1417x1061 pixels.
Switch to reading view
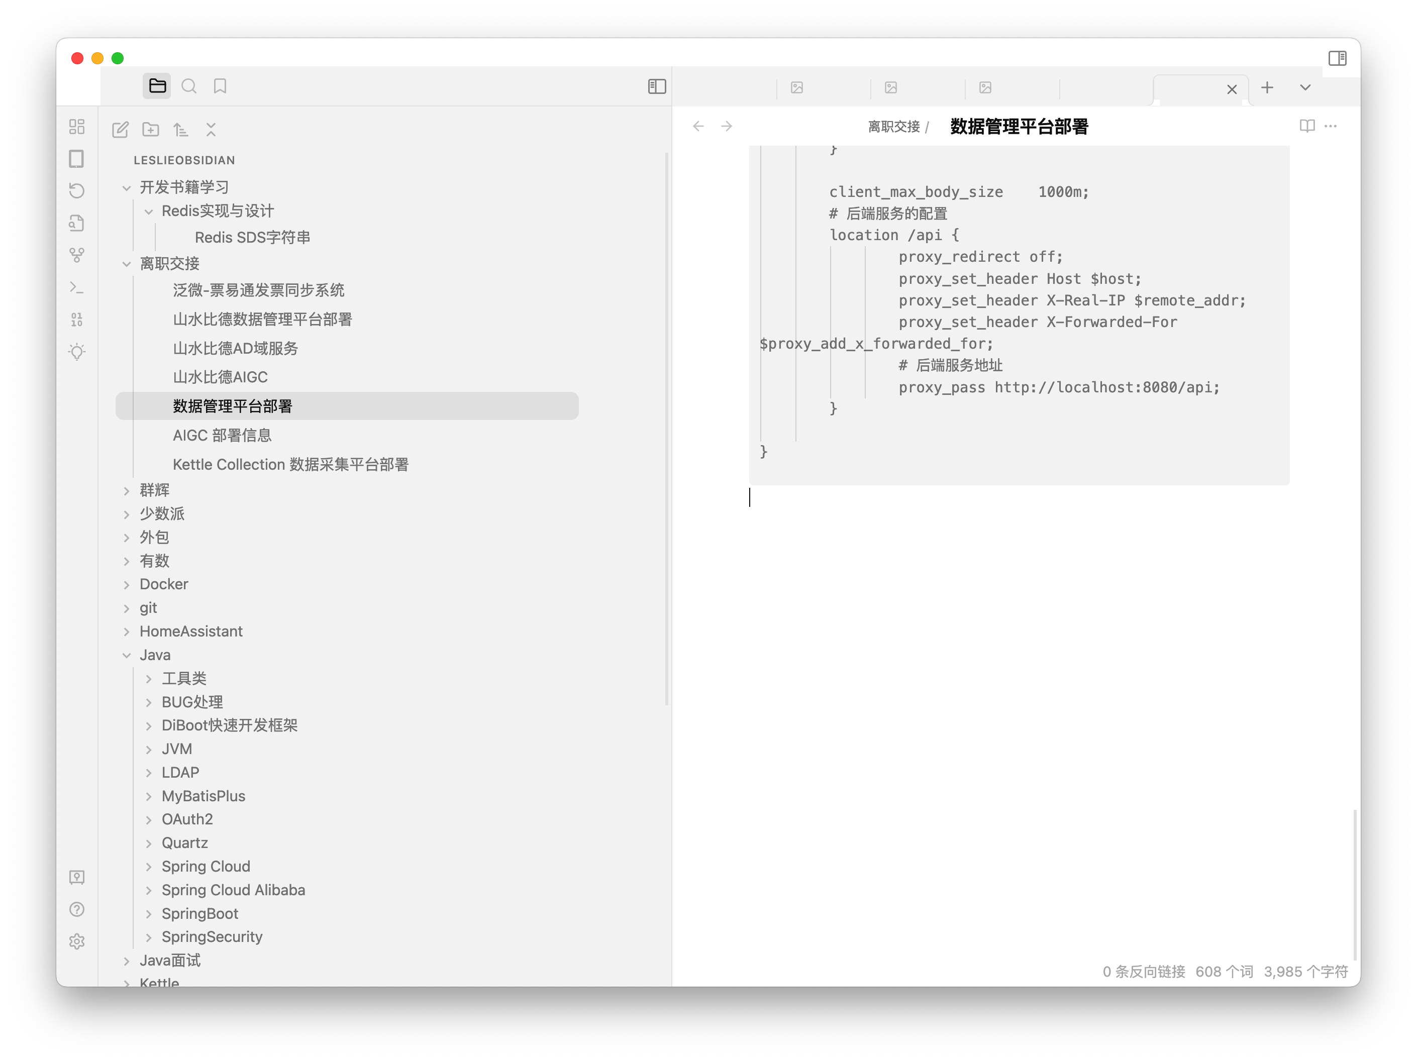coord(1307,126)
